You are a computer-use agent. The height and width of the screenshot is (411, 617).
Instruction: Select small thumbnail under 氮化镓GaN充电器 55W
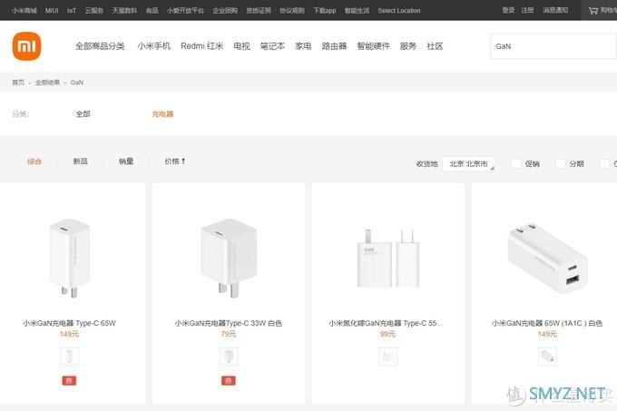[x=388, y=357]
